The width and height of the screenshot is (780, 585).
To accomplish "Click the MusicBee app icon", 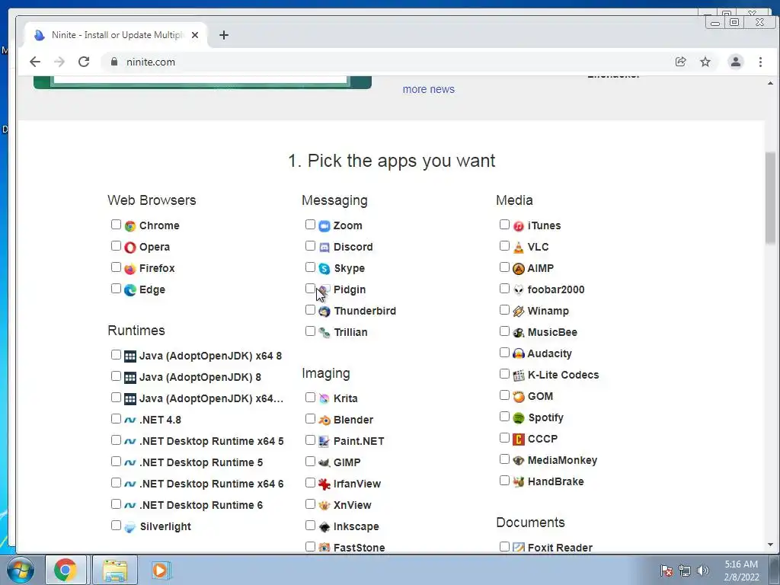I will click(x=518, y=333).
